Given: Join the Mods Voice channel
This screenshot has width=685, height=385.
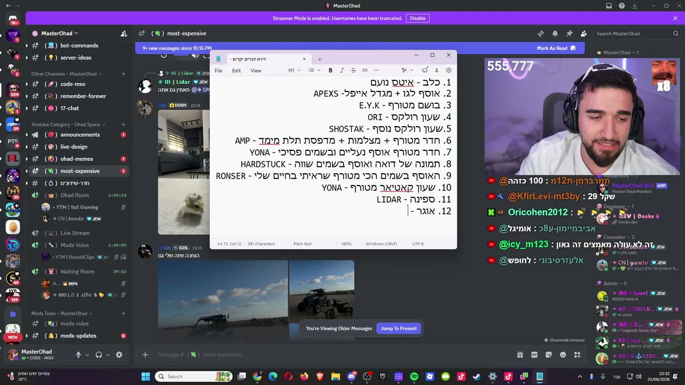Looking at the screenshot, I should coord(79,245).
